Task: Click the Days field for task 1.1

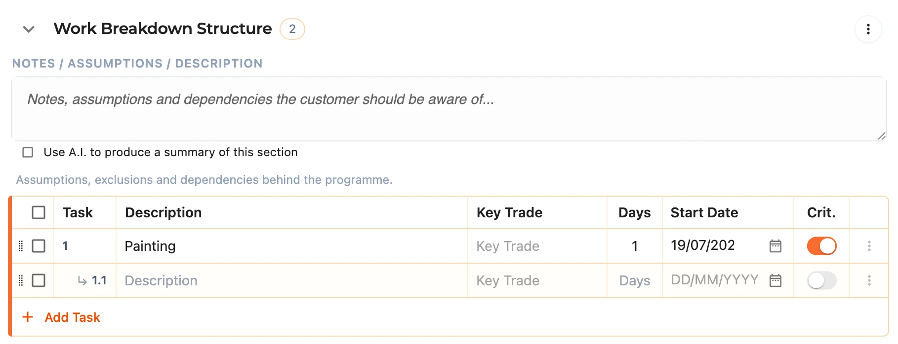Action: [x=635, y=280]
